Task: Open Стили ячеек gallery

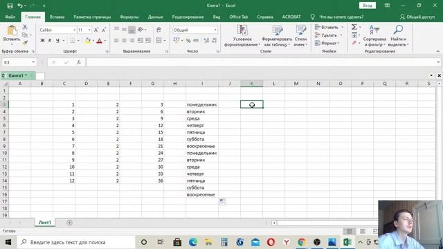Action: (x=300, y=35)
